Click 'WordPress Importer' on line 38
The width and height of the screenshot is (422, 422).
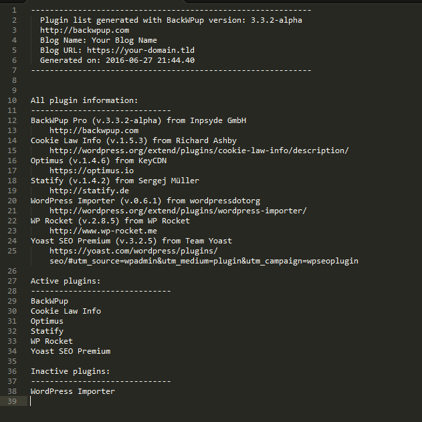(x=73, y=391)
